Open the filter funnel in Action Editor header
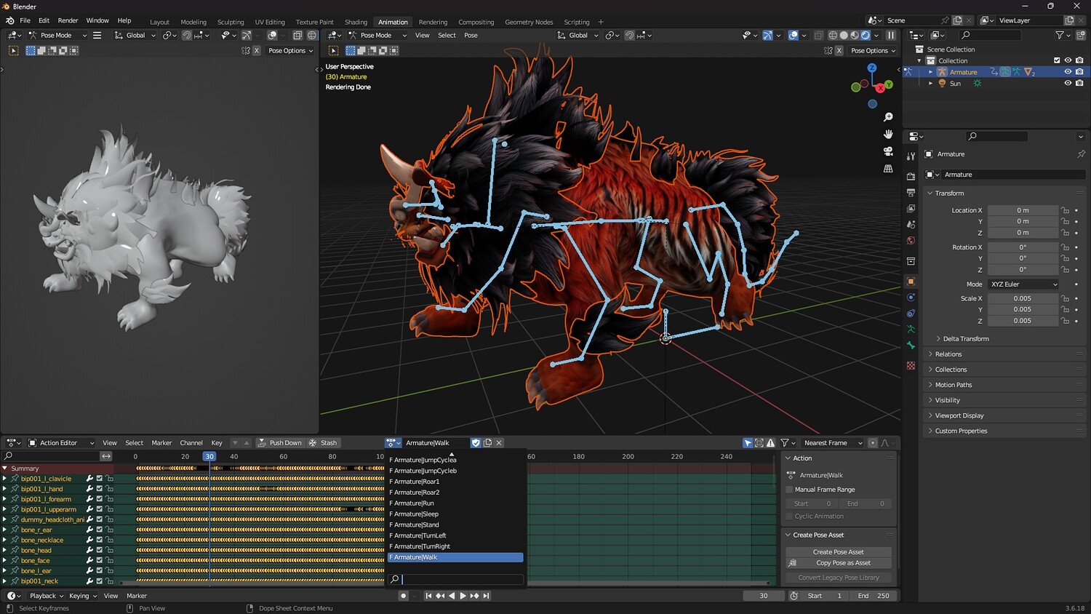The height and width of the screenshot is (614, 1091). (785, 442)
